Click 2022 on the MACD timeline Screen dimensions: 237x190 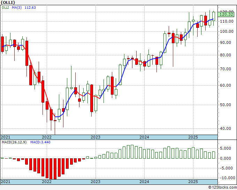(47, 182)
